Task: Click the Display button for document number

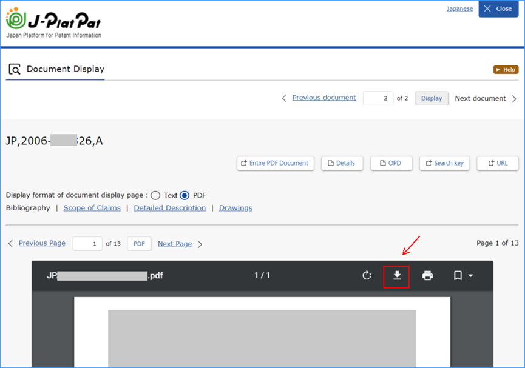Action: (432, 98)
